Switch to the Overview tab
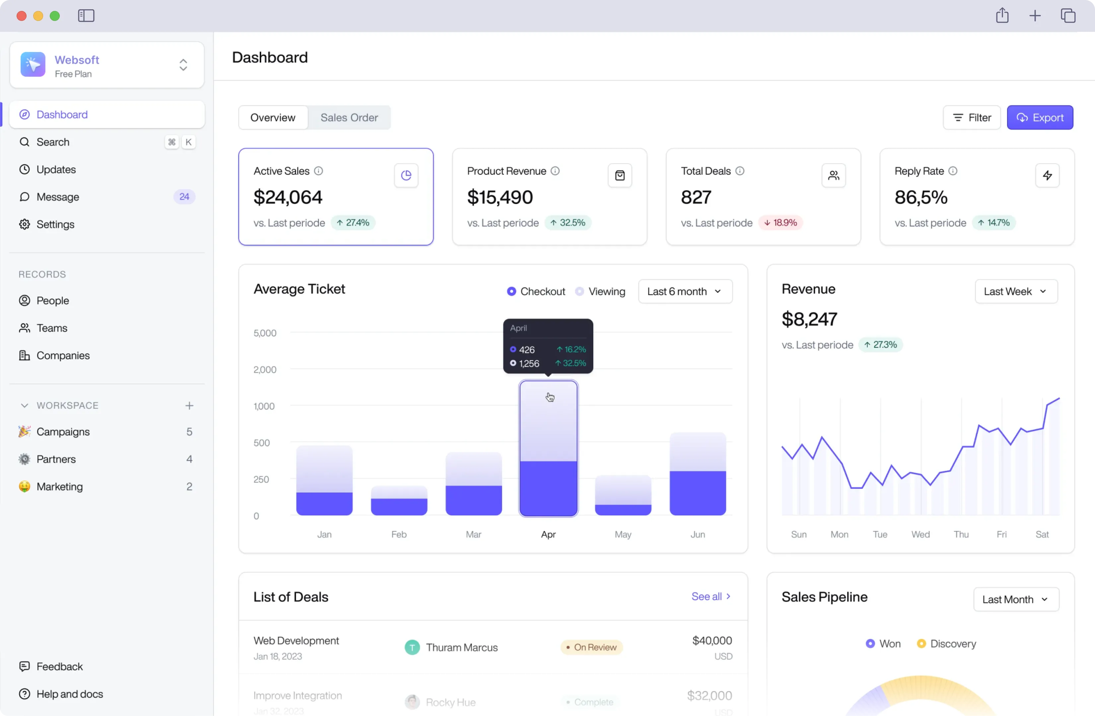Image resolution: width=1095 pixels, height=716 pixels. (x=273, y=118)
